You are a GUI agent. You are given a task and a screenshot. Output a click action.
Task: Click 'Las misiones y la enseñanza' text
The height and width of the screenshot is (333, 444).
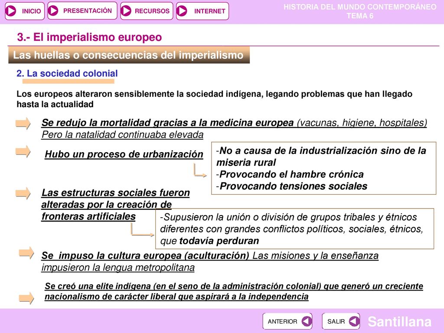coord(316,255)
